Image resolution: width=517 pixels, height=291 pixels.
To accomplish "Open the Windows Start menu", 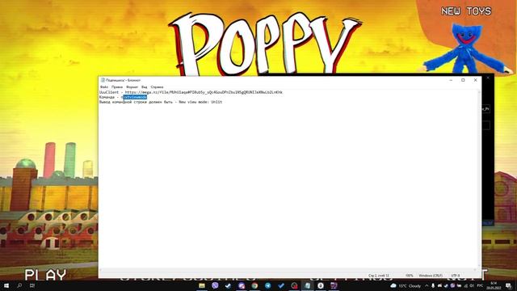I will pos(6,285).
